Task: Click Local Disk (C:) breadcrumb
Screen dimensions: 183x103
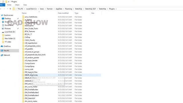Action: coord(31,9)
